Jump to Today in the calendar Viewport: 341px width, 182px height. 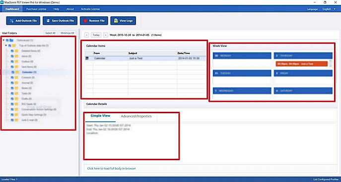click(96, 35)
